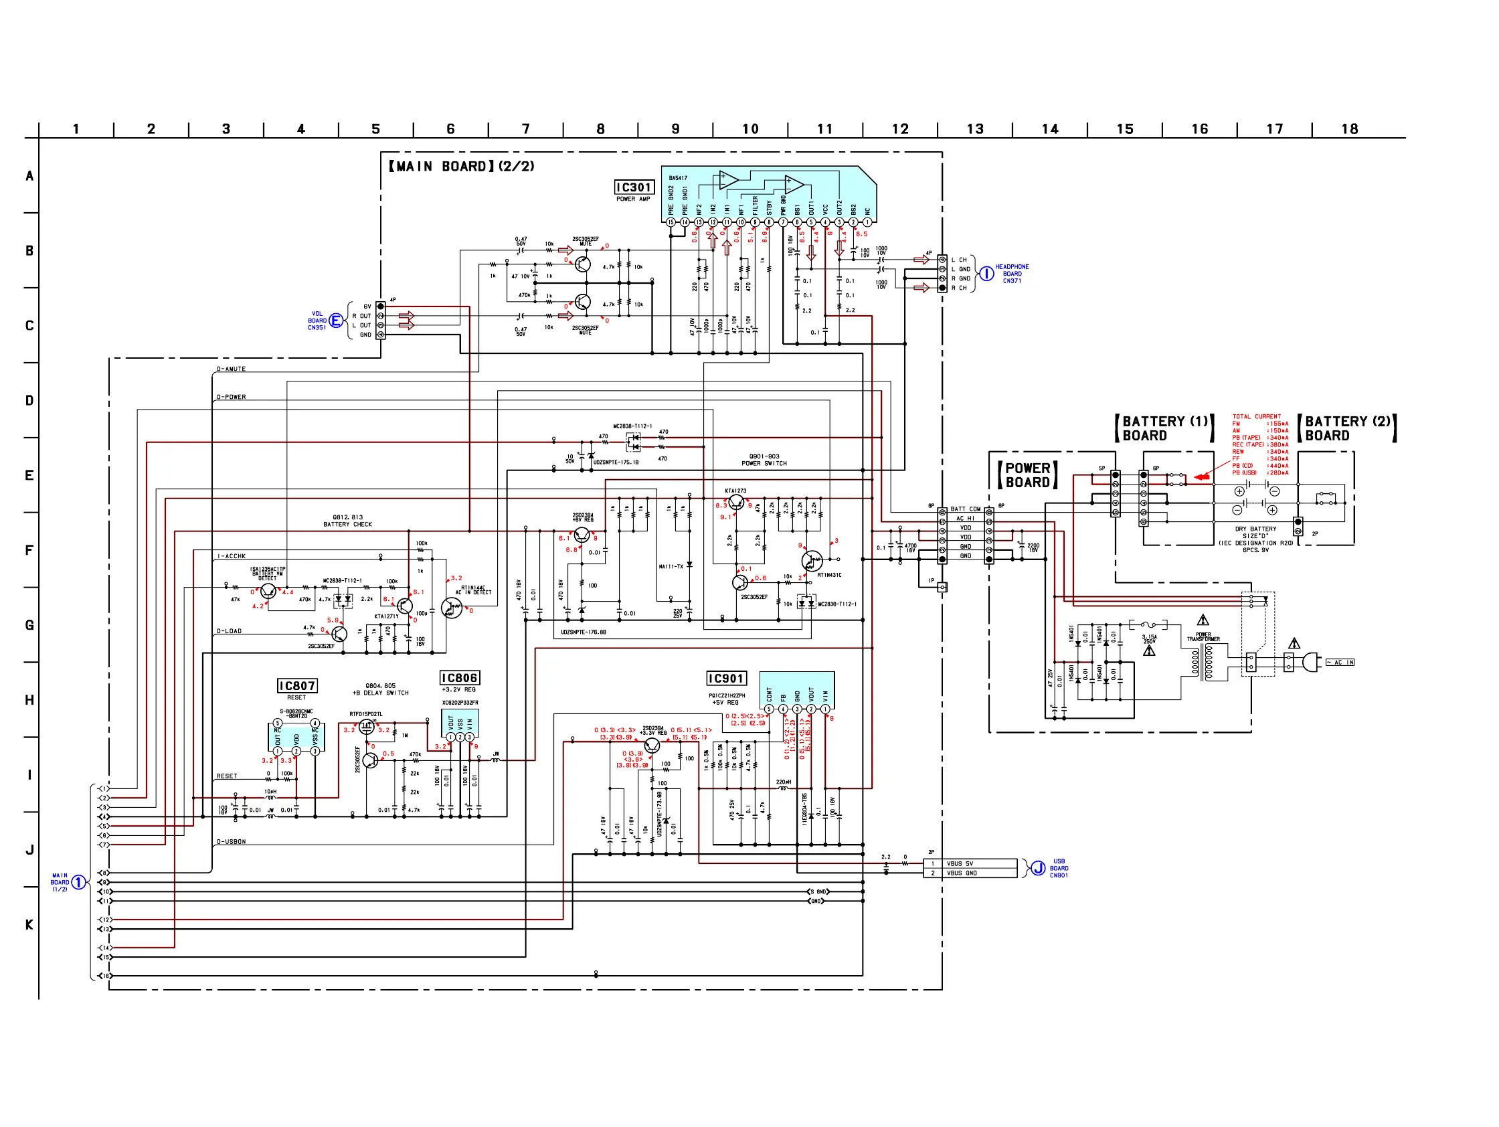This screenshot has height=1127, width=1499.
Task: Click grid row letter A
Action: coord(29,176)
